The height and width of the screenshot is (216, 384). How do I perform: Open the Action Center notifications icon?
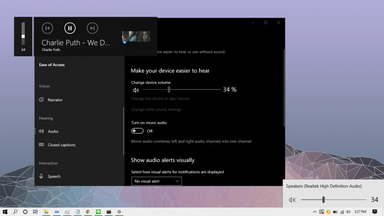[x=375, y=212]
